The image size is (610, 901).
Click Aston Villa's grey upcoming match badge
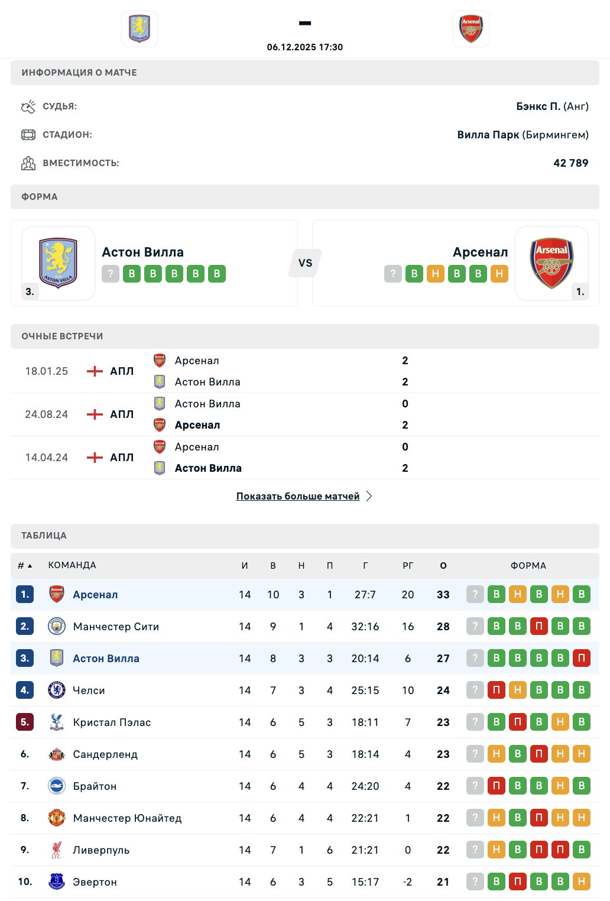point(111,274)
